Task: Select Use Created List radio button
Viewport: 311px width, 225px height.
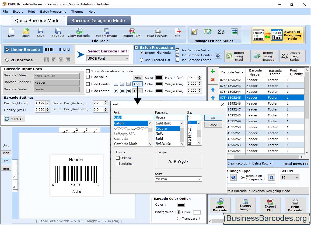Action: click(141, 60)
